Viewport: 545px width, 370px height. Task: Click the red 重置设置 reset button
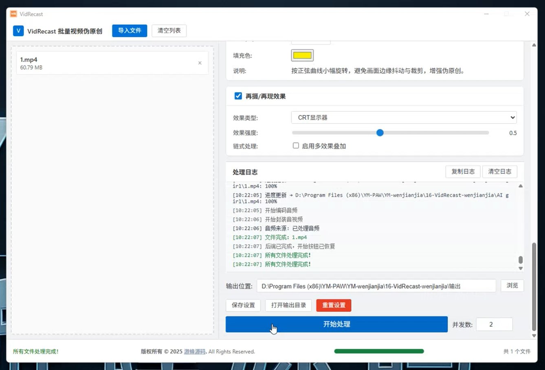coord(334,305)
